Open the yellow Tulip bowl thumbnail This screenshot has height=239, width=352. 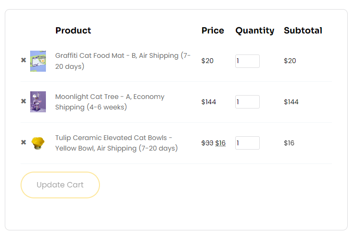38,143
